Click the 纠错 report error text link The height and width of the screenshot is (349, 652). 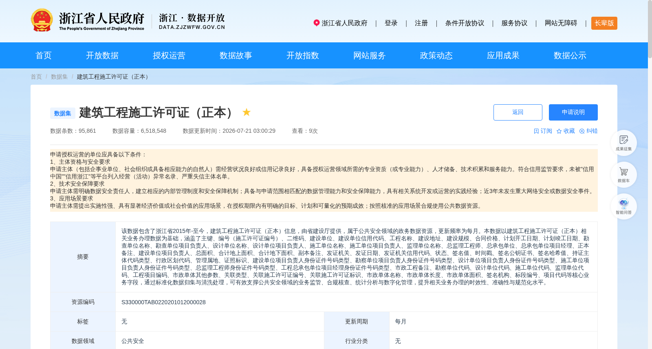pyautogui.click(x=592, y=131)
